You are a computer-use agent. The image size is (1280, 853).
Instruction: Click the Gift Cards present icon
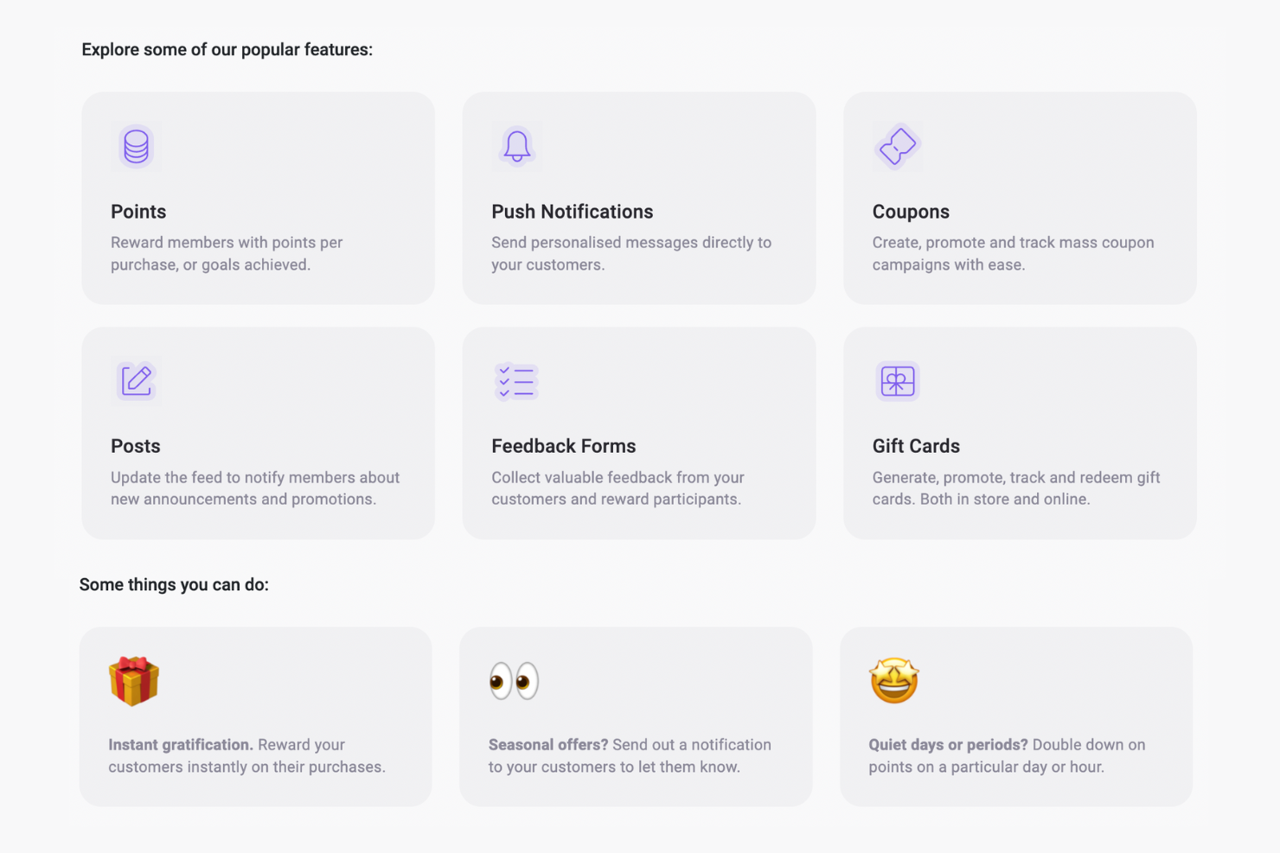pyautogui.click(x=897, y=380)
